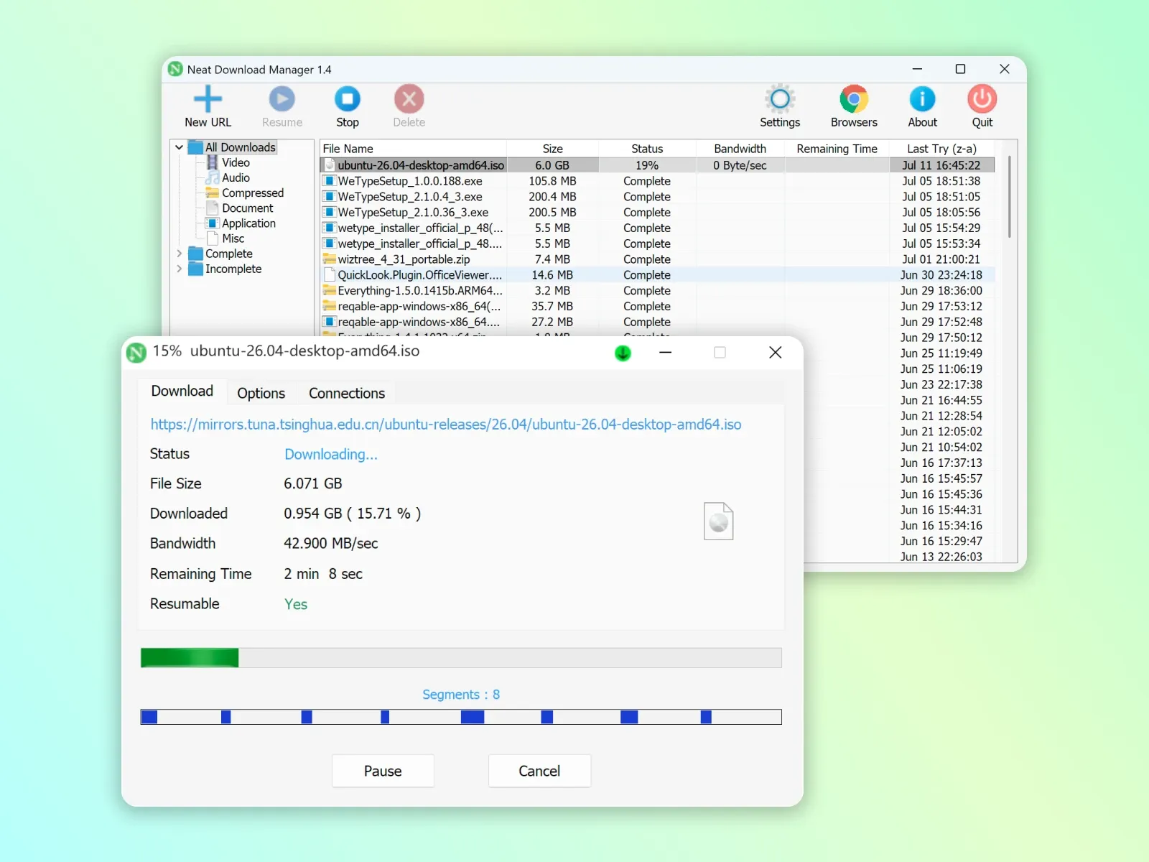Image resolution: width=1149 pixels, height=862 pixels.
Task: Click the disc image file icon
Action: [718, 521]
